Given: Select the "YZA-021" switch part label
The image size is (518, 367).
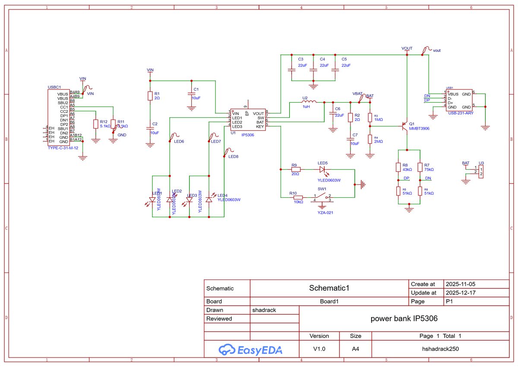Looking at the screenshot, I should 325,212.
